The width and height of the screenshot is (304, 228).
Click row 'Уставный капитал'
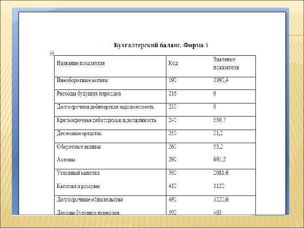pos(78,173)
